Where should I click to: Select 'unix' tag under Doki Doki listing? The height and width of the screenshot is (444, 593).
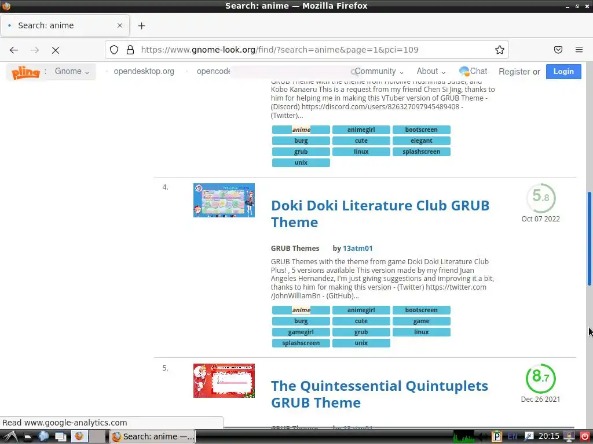coord(361,343)
